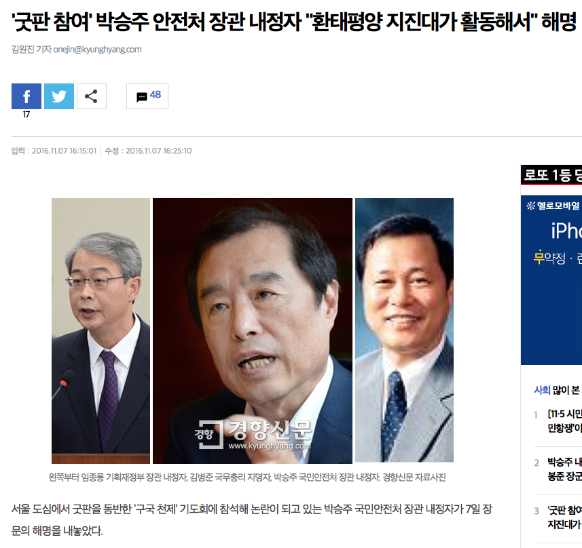582x548 pixels.
Task: Open the 헬로모바일 iPhone advertisement
Action: [x=551, y=280]
